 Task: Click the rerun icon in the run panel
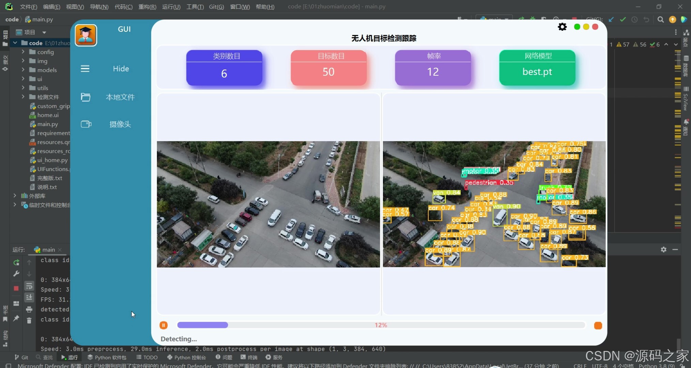[x=16, y=263]
